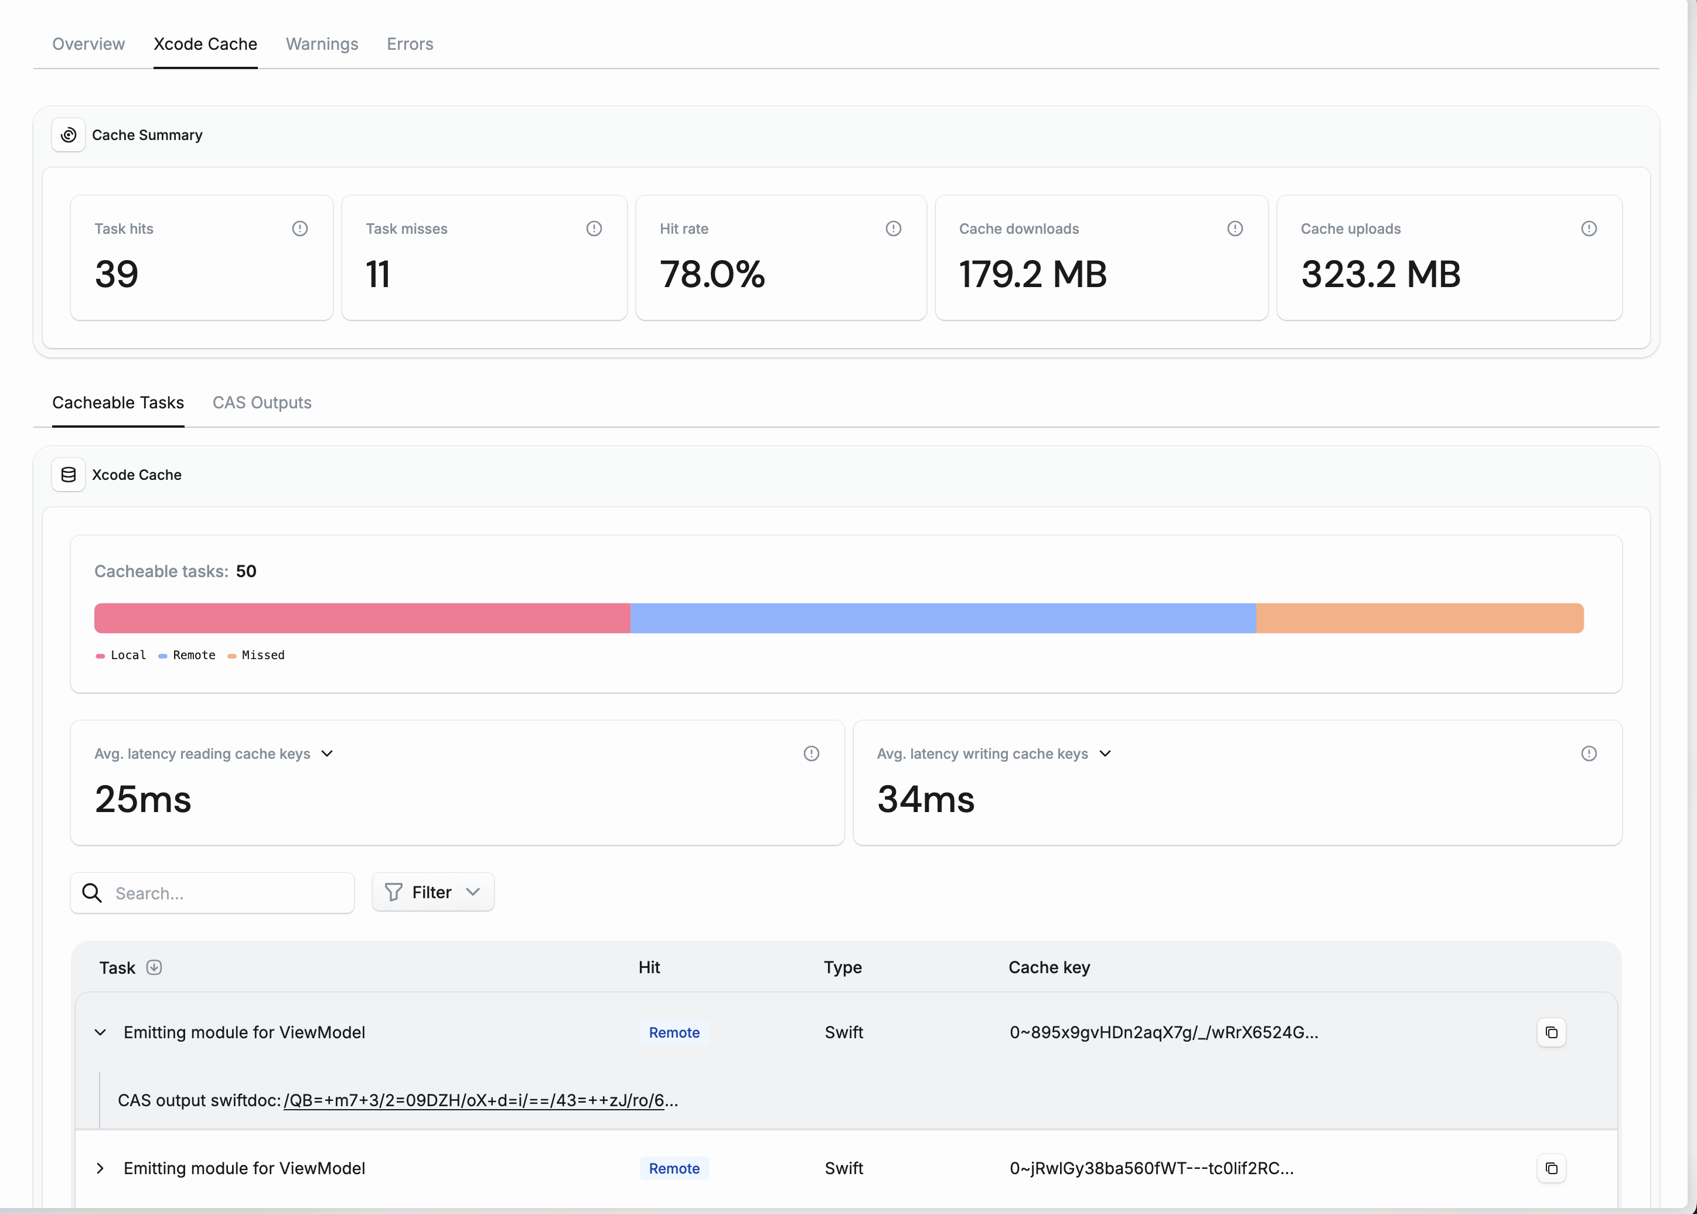Click the Xcode Cache database icon

(x=68, y=474)
